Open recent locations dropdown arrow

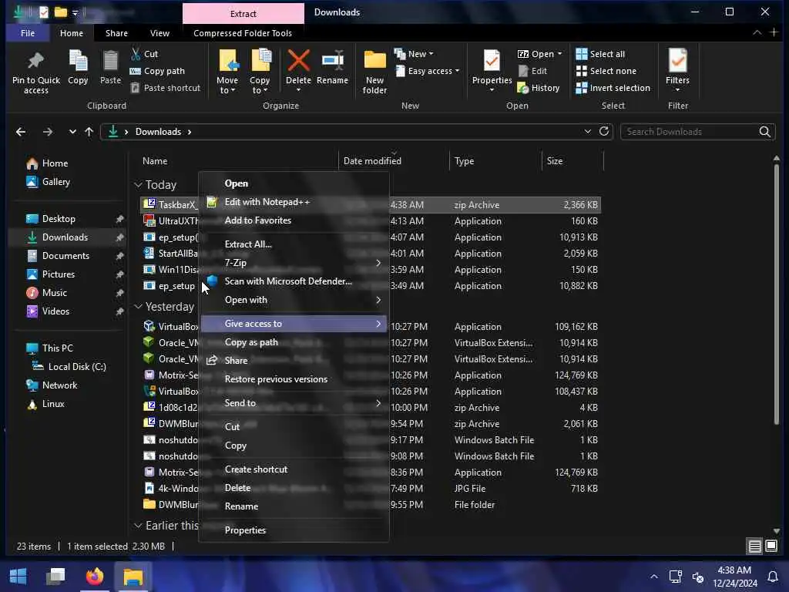72,132
